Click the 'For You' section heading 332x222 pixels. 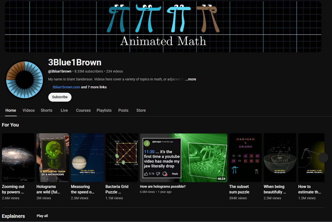(x=10, y=125)
